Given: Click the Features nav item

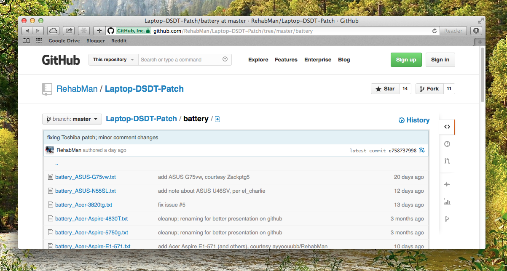Looking at the screenshot, I should tap(286, 60).
